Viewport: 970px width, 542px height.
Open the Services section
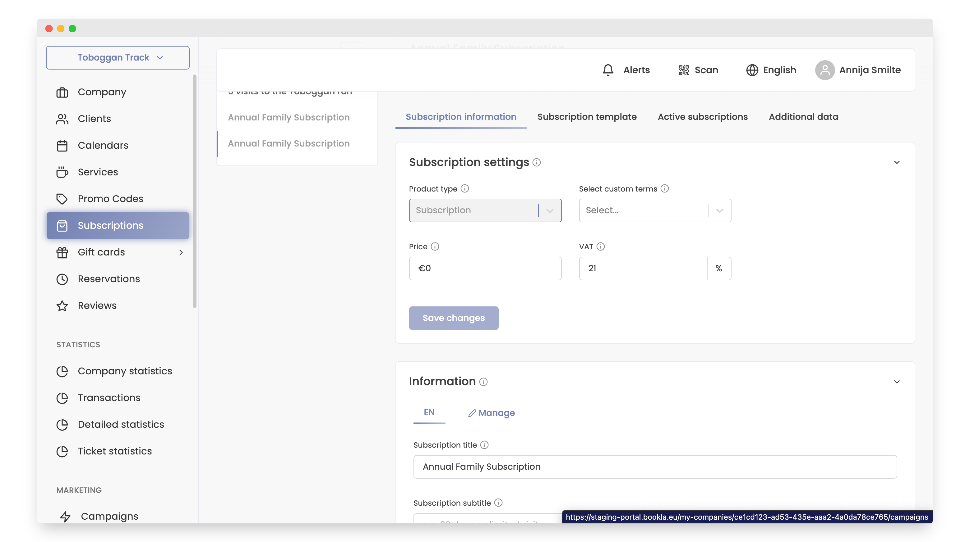pyautogui.click(x=98, y=172)
